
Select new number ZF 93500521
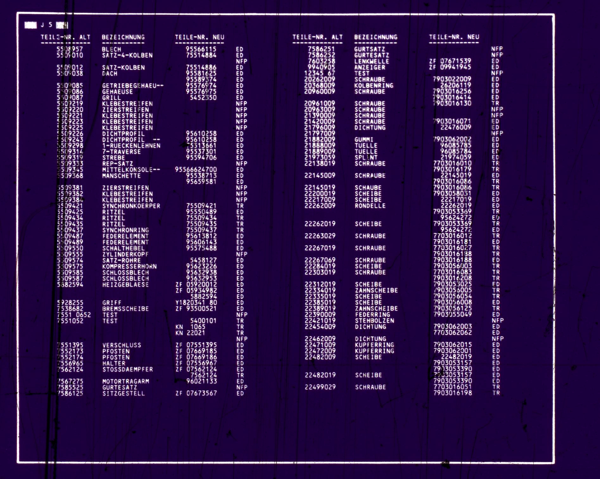tap(196, 309)
